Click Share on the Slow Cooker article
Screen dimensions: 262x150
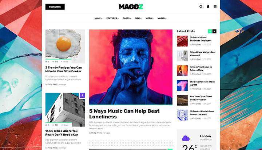click(64, 62)
